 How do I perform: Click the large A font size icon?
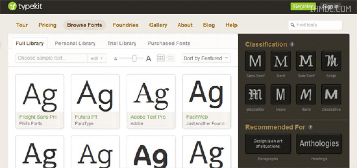coord(149,59)
